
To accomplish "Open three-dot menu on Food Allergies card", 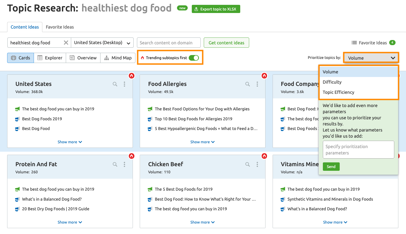I will (257, 84).
